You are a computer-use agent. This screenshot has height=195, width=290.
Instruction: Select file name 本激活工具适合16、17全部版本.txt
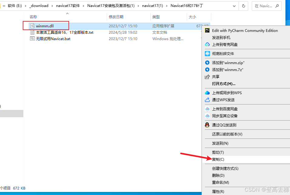(x=65, y=32)
